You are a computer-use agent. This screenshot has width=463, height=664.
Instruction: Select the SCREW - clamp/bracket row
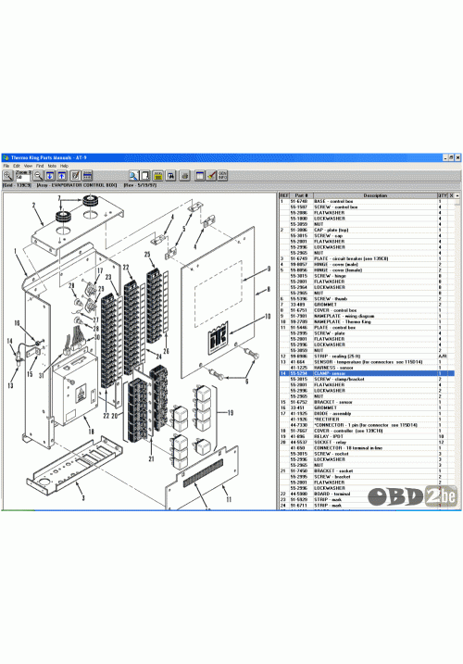[x=367, y=379]
